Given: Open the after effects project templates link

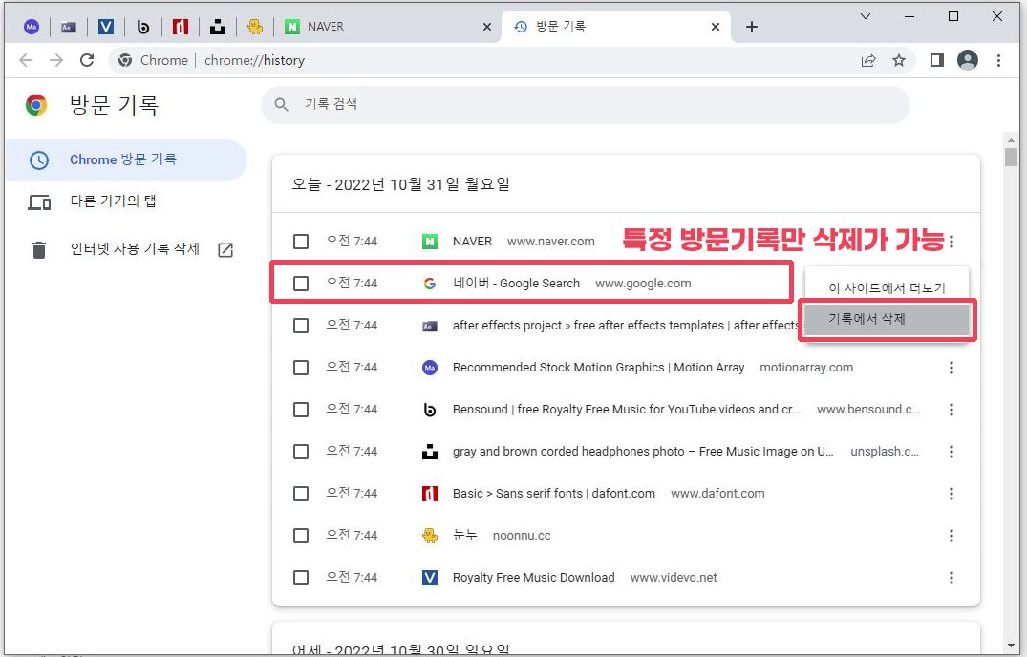Looking at the screenshot, I should [x=626, y=326].
